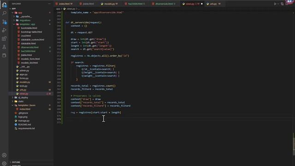This screenshot has height=166, width=295.
Task: Open hw25000.html in explorer tree
Action: point(28,51)
